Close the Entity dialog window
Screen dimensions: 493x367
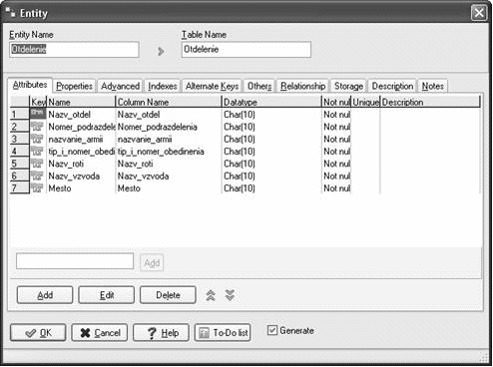pyautogui.click(x=479, y=13)
